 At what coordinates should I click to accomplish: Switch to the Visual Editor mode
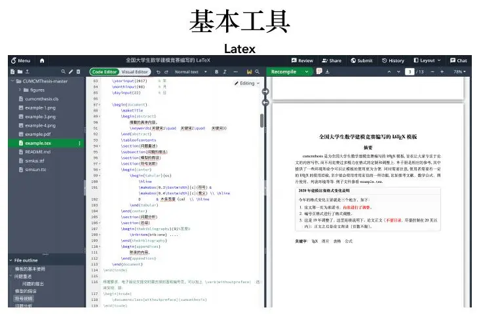tap(135, 72)
